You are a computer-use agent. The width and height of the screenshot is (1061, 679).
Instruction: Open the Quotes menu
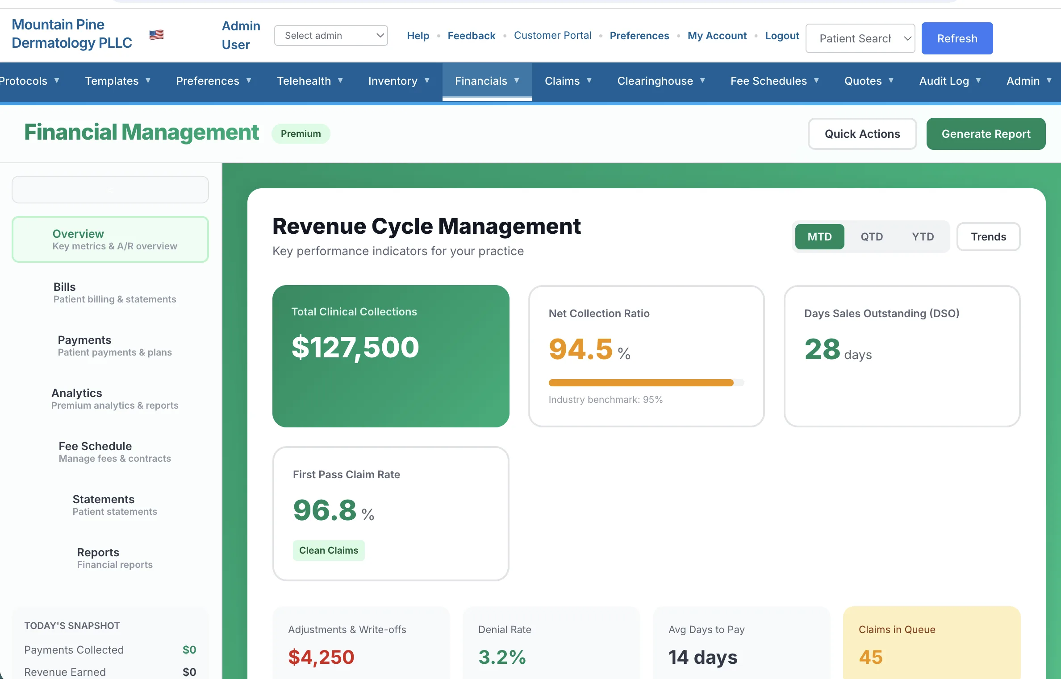click(869, 81)
